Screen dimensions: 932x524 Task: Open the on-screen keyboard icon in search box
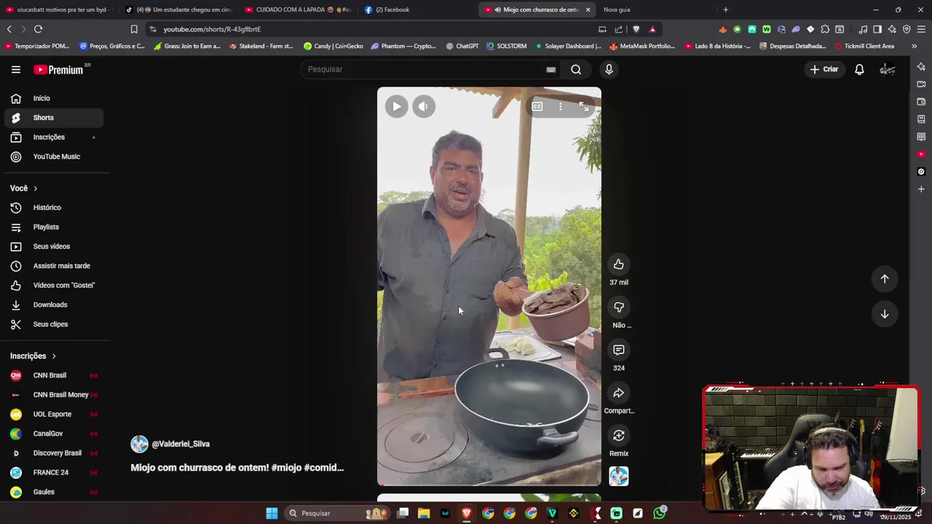(x=551, y=69)
